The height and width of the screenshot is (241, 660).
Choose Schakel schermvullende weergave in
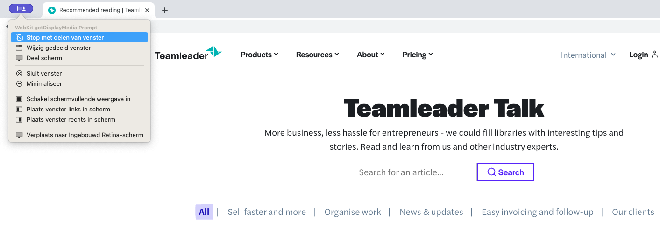point(79,99)
